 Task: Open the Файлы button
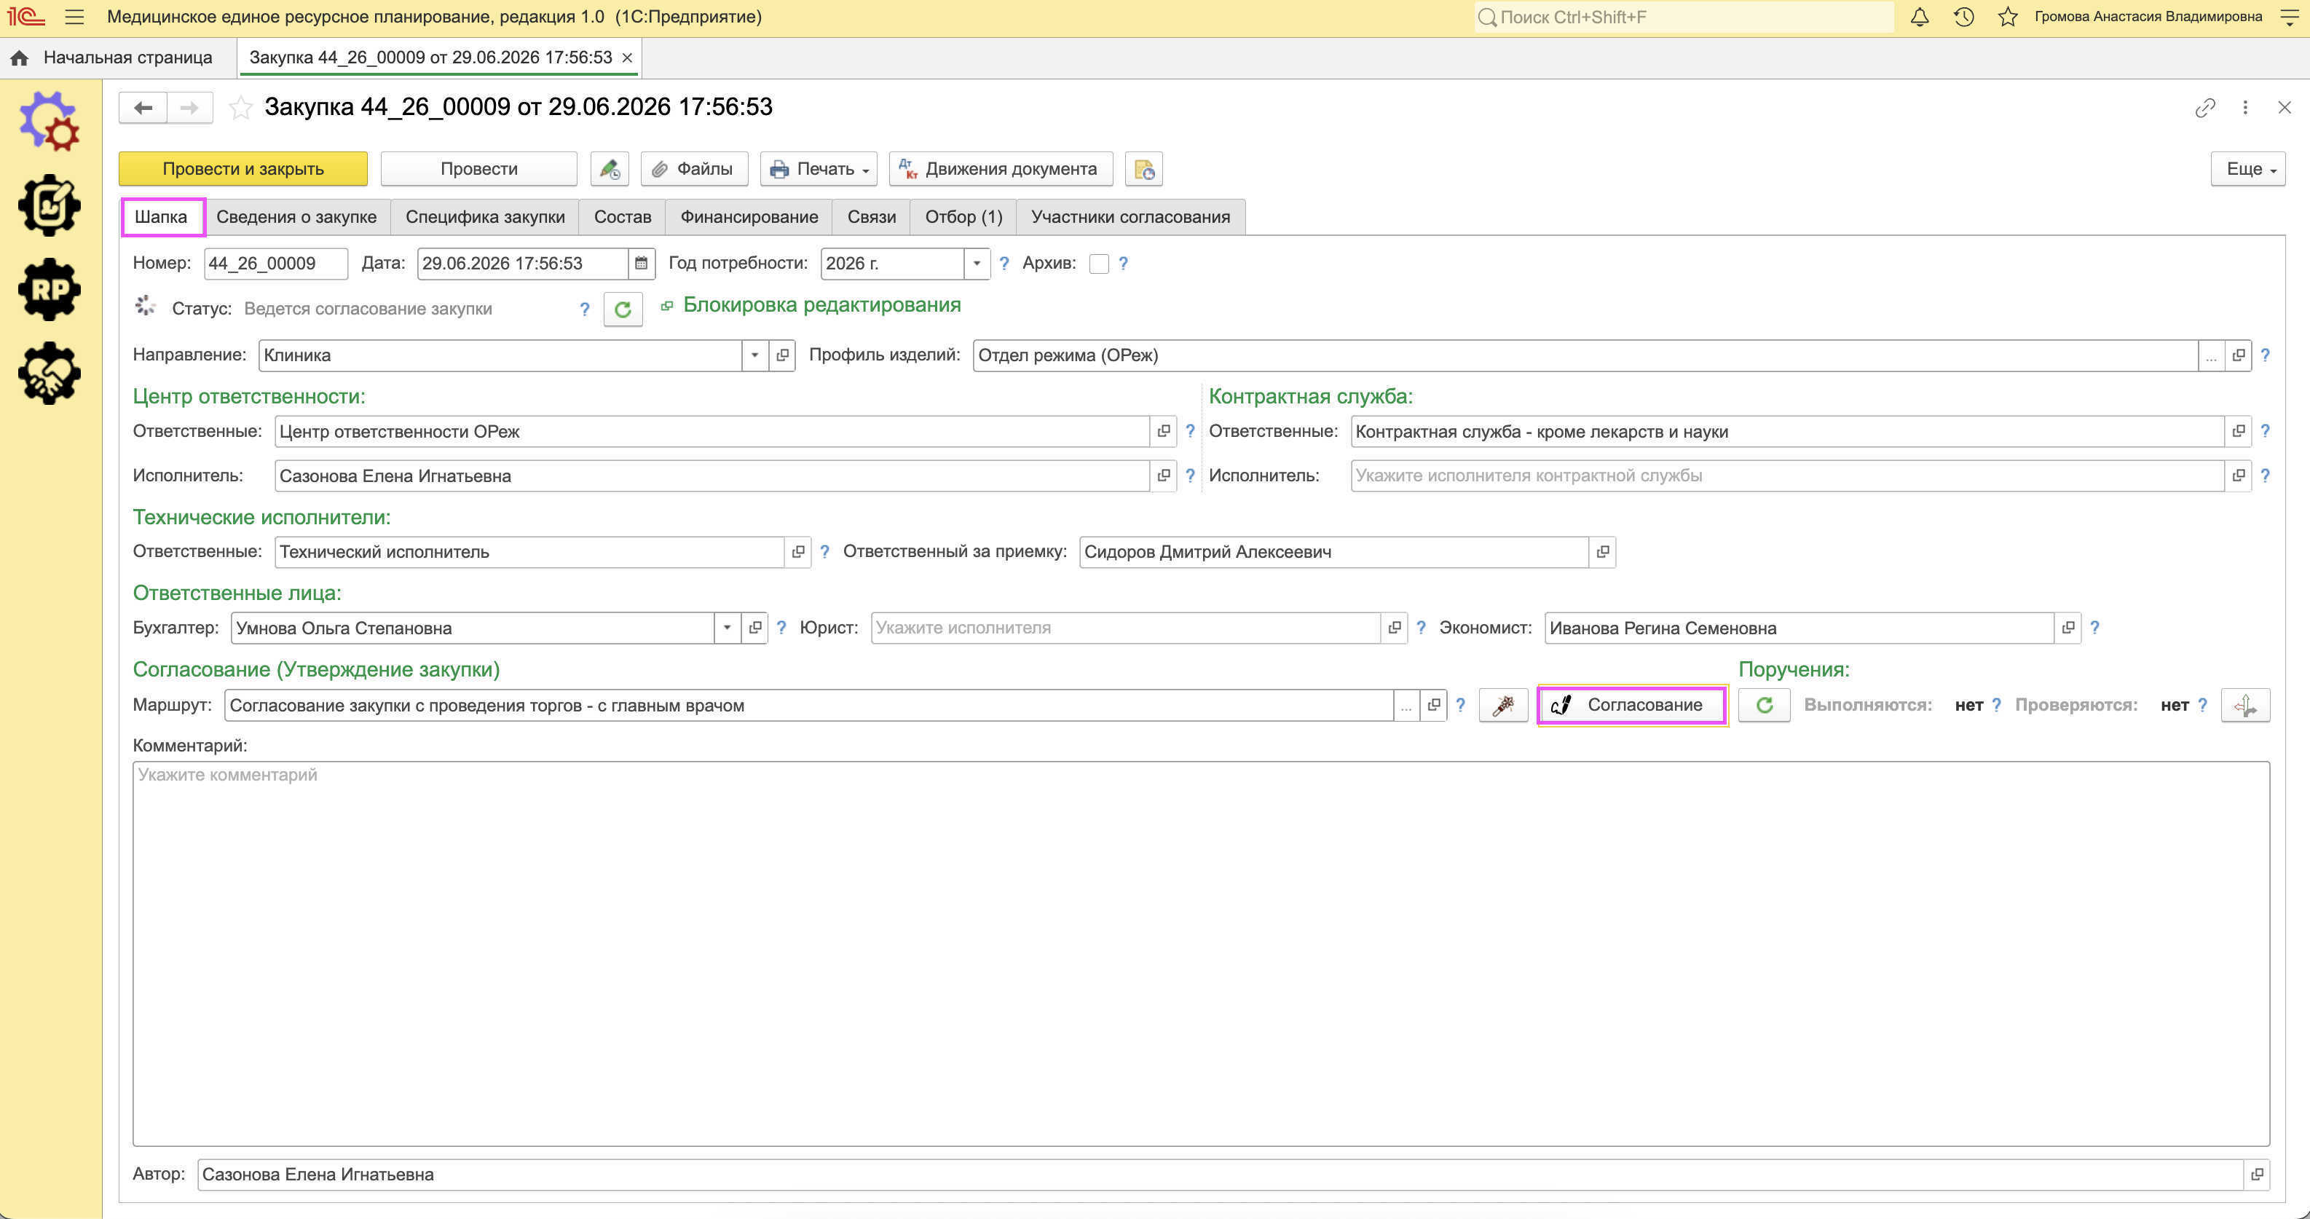(694, 169)
